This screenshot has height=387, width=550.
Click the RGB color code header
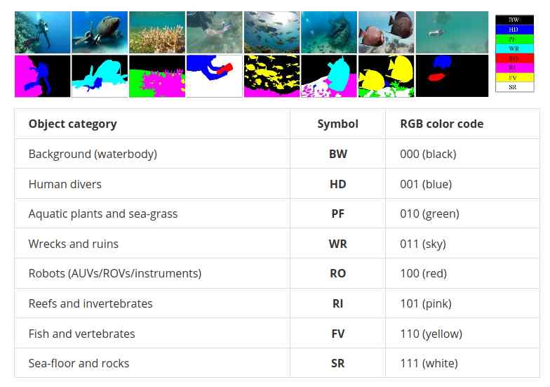tap(442, 124)
